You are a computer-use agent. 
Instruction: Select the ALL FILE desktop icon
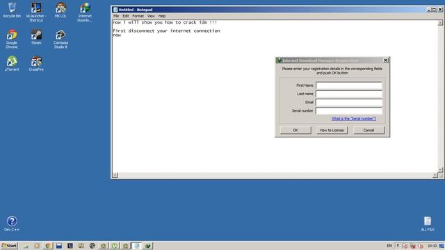[x=428, y=224]
